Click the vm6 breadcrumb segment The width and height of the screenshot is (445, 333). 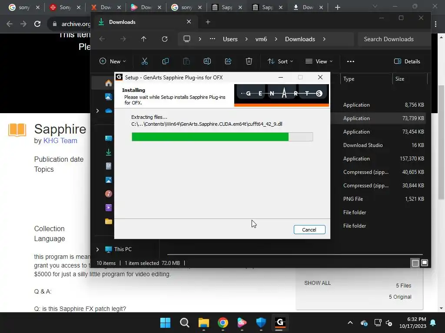pyautogui.click(x=261, y=39)
